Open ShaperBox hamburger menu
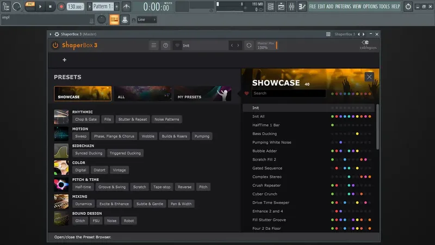The image size is (435, 245). 154,45
